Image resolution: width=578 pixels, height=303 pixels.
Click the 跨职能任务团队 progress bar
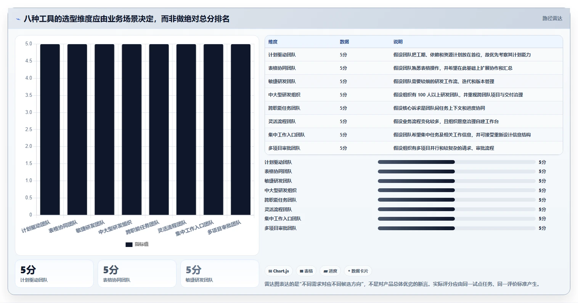pyautogui.click(x=457, y=200)
